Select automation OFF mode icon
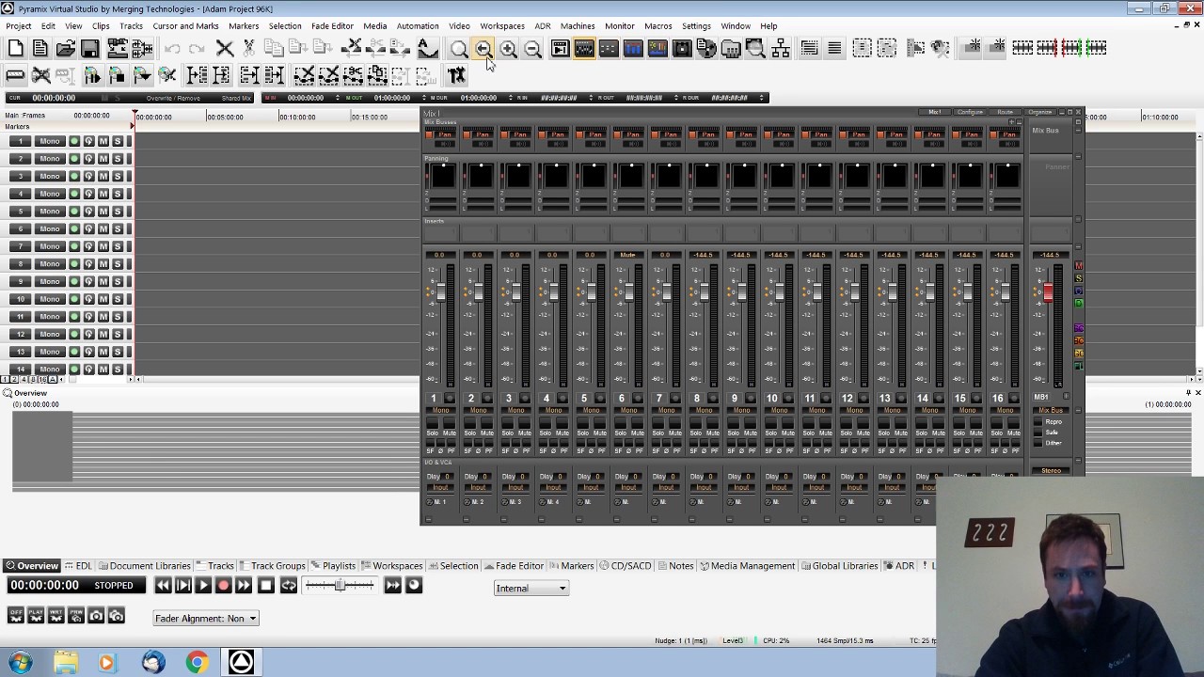 (x=16, y=616)
